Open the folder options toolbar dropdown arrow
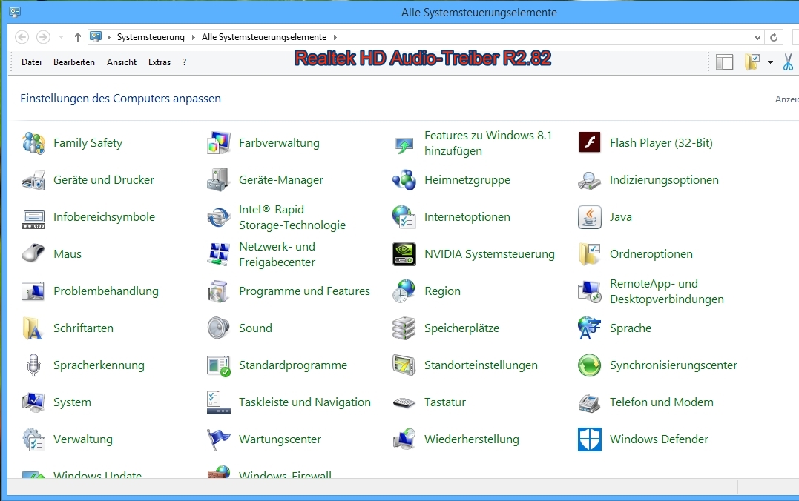The height and width of the screenshot is (501, 799). click(771, 62)
